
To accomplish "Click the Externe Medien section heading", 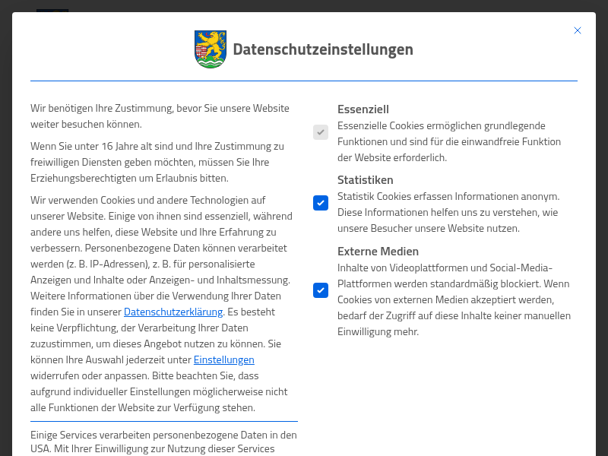I will point(378,251).
